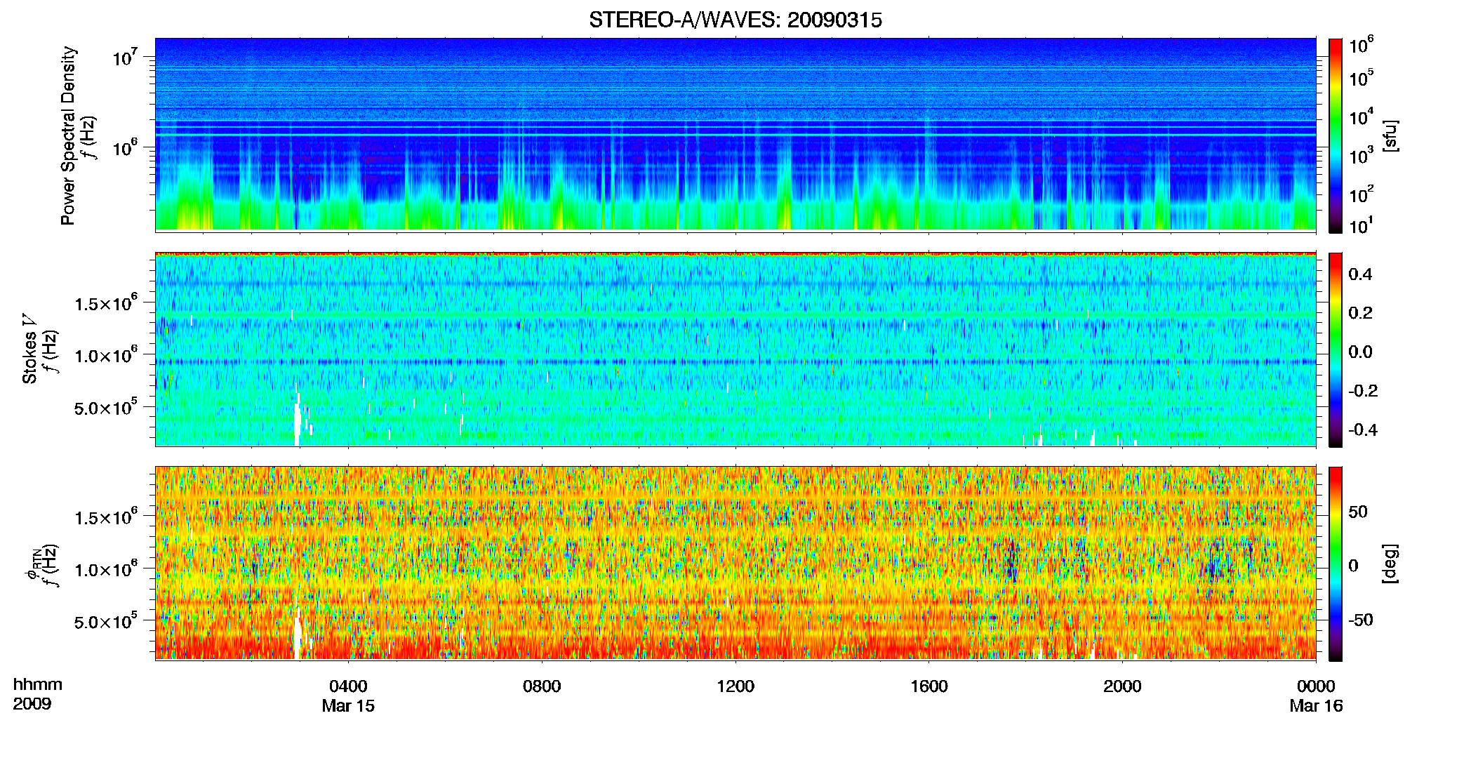Click the 5.0×10^5 tick of Stokes V panel
The width and height of the screenshot is (1471, 758).
point(105,407)
